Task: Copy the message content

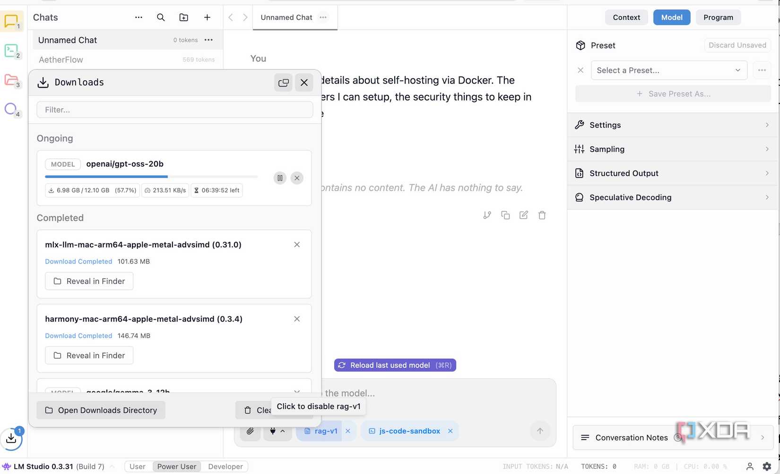Action: tap(505, 215)
